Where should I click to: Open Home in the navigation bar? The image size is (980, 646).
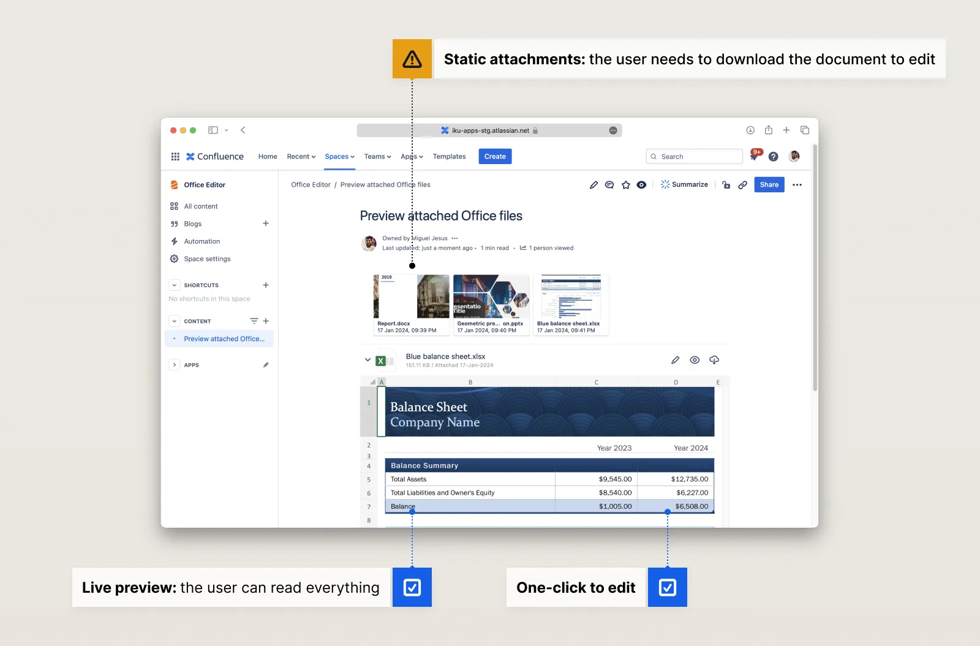point(268,157)
